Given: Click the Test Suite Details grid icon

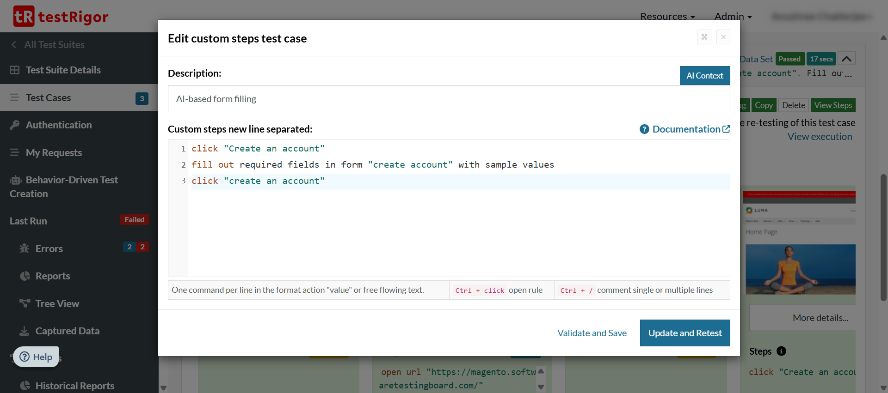Looking at the screenshot, I should click(x=15, y=70).
